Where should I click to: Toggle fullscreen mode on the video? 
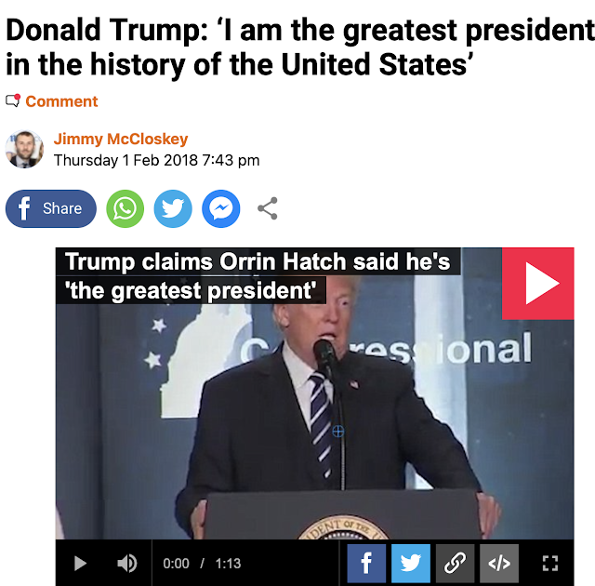[x=549, y=564]
